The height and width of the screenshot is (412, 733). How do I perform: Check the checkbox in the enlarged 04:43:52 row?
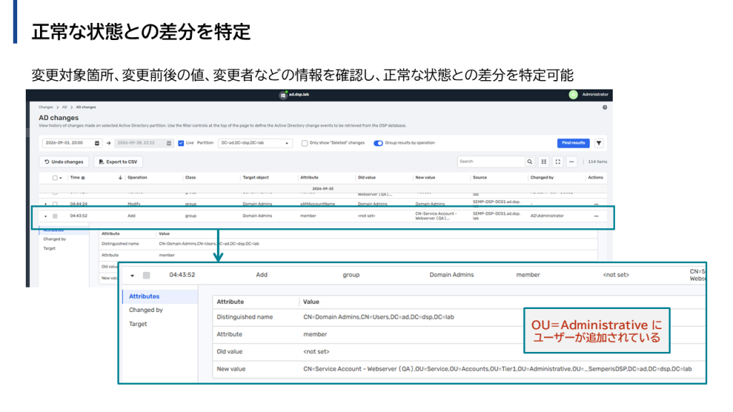pyautogui.click(x=146, y=275)
